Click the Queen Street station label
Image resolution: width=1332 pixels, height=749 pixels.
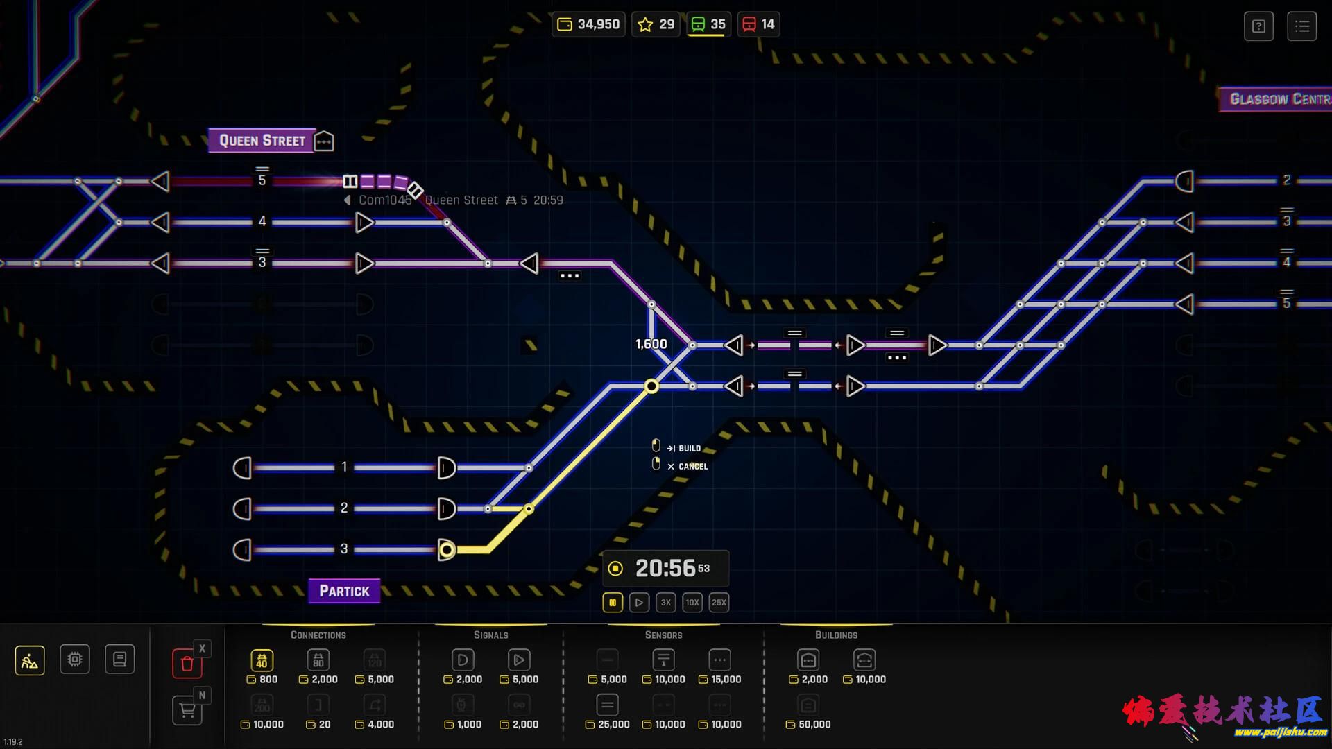pos(262,141)
